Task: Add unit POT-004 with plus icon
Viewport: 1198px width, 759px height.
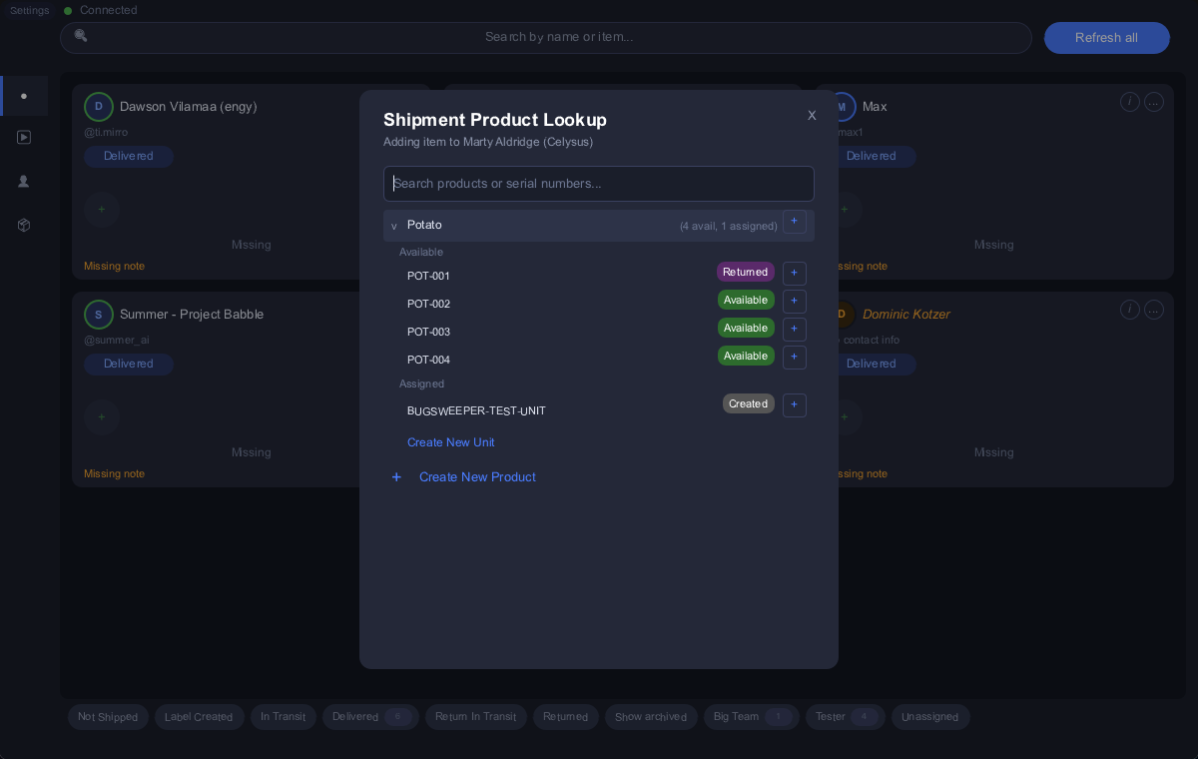Action: (x=795, y=357)
